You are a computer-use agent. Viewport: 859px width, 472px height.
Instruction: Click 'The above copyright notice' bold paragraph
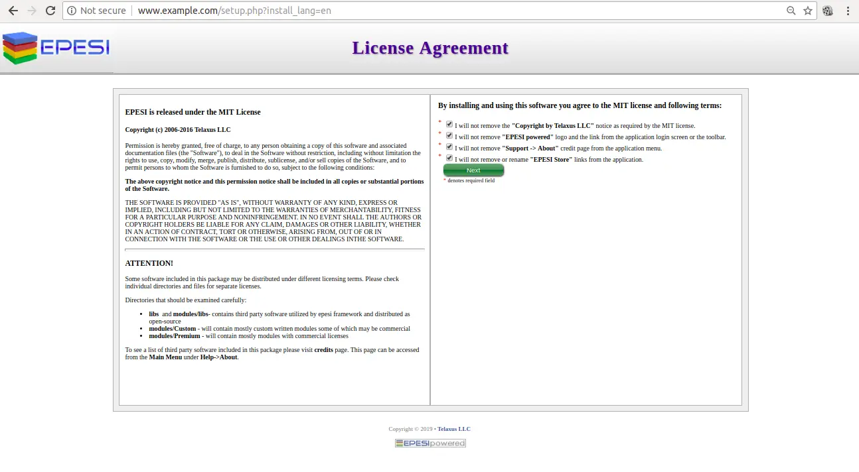point(274,185)
